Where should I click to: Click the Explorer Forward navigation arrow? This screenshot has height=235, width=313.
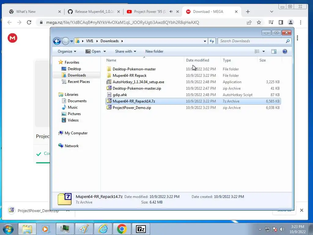pos(65,41)
